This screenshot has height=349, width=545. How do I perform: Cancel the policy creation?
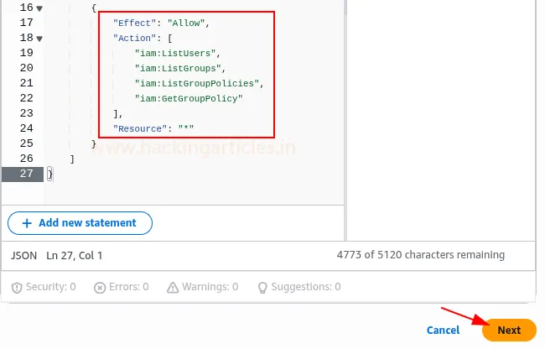[443, 331]
